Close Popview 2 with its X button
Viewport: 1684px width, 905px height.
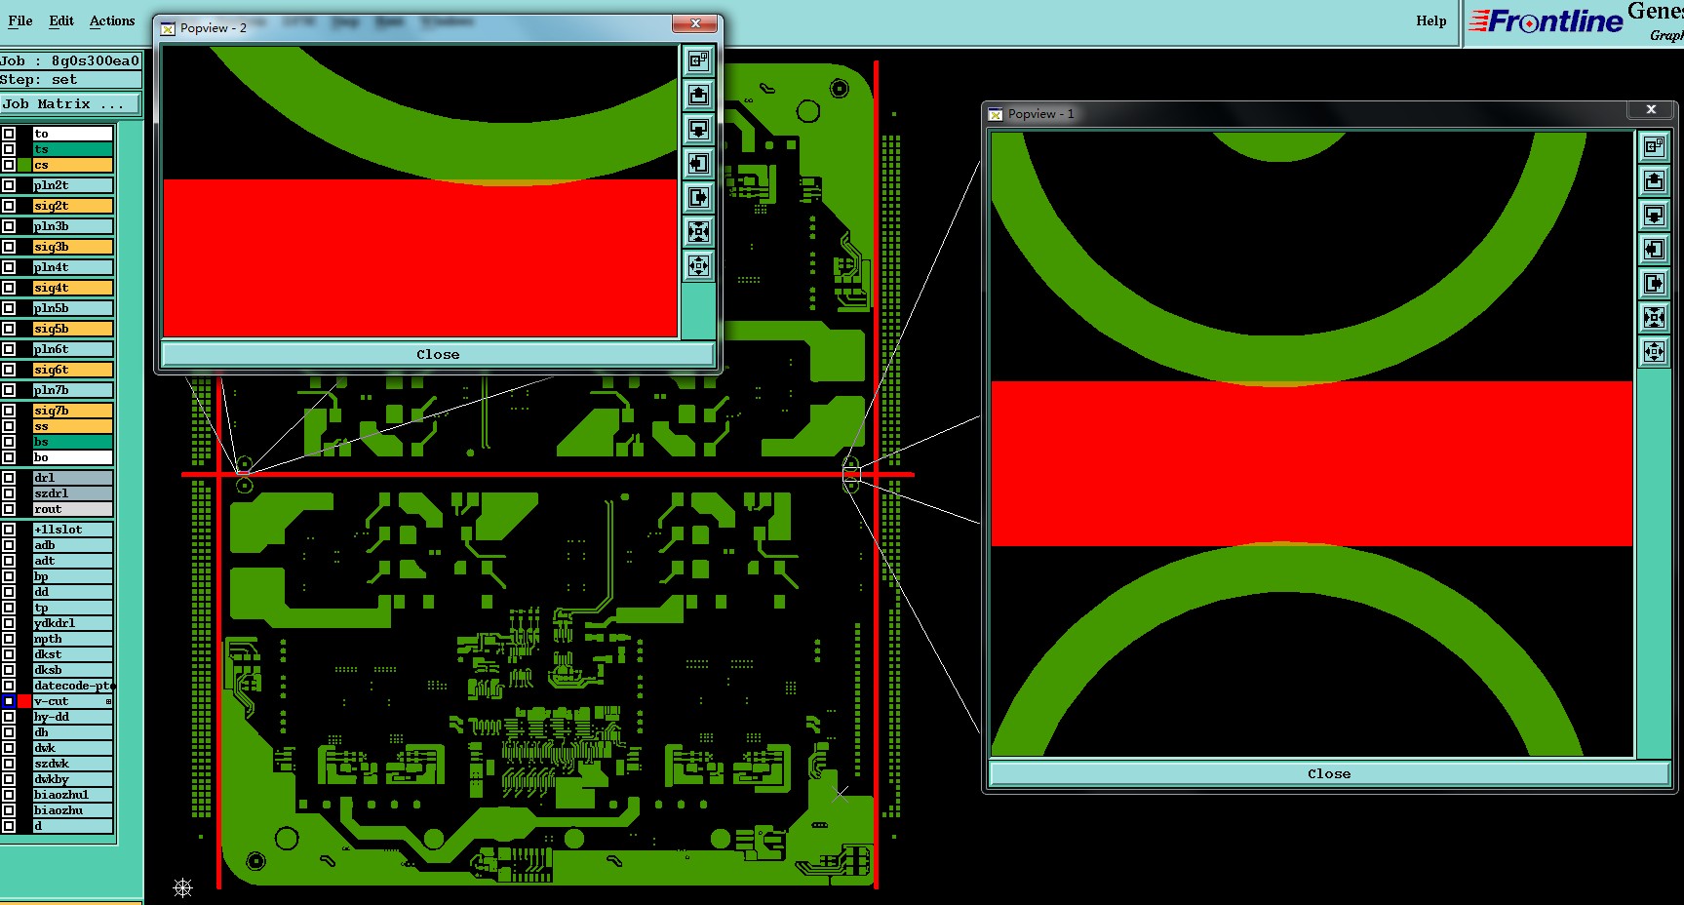pyautogui.click(x=695, y=23)
